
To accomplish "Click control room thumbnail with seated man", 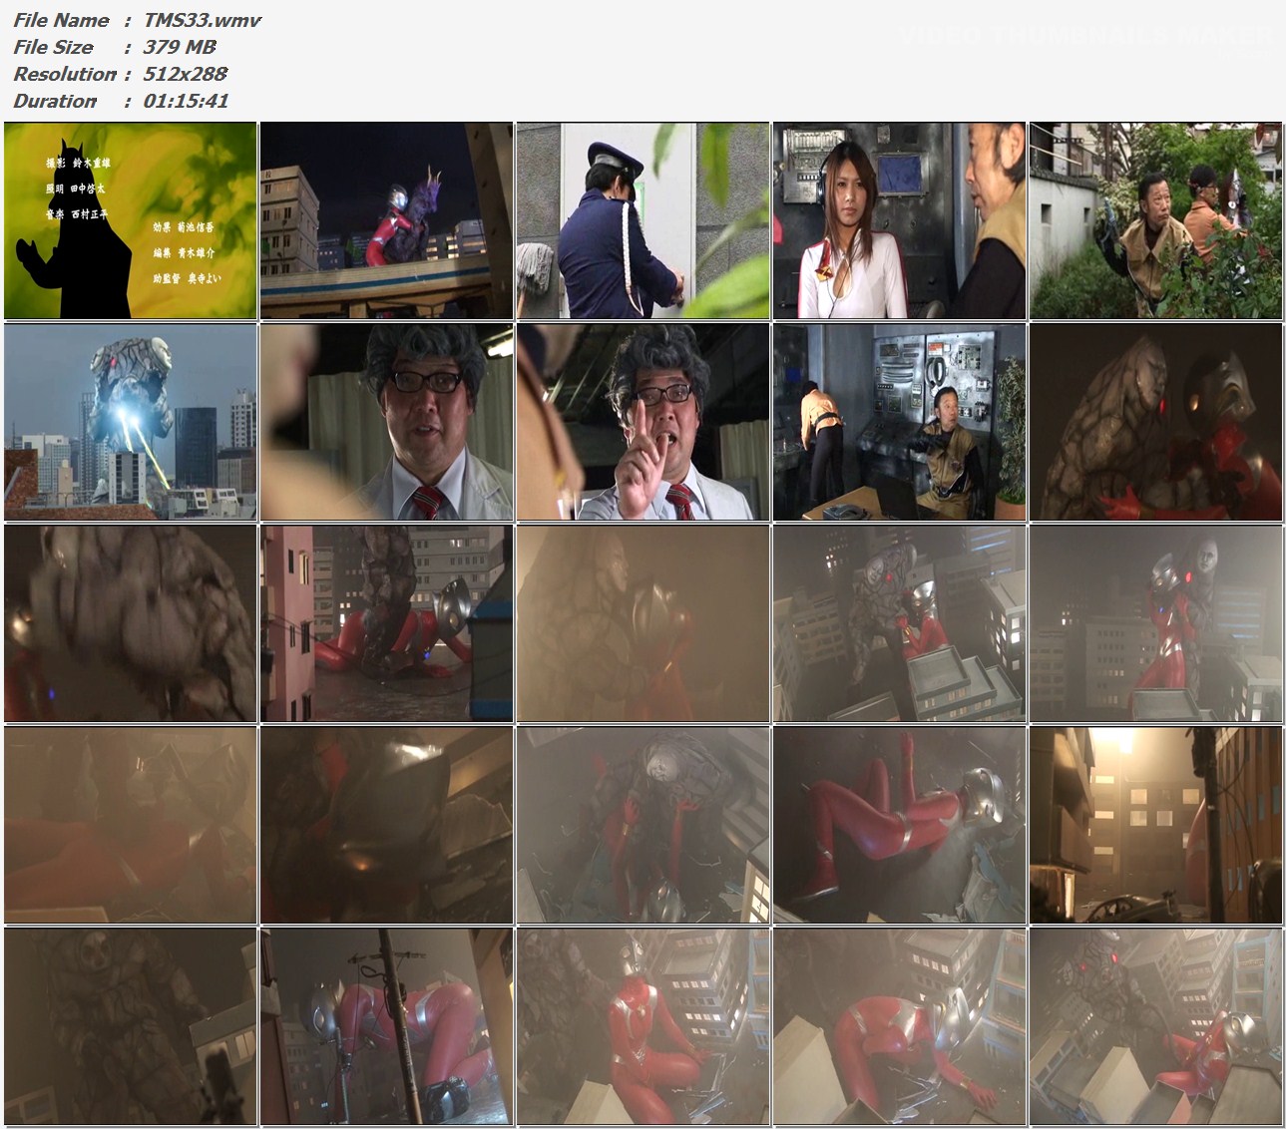I will point(900,422).
